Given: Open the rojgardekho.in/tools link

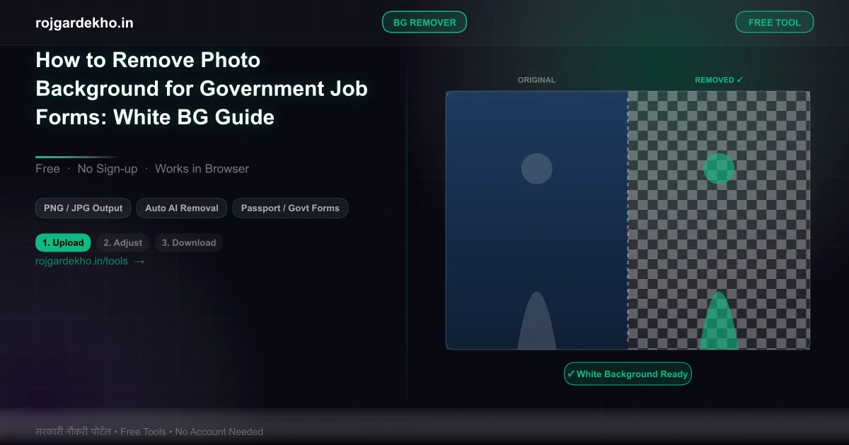Looking at the screenshot, I should [x=81, y=261].
